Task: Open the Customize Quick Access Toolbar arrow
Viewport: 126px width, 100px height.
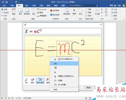Action: pyautogui.click(x=19, y=2)
